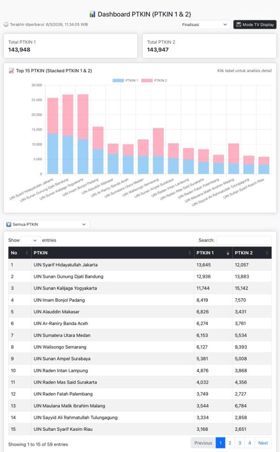Go to pagination page 4

[249, 443]
